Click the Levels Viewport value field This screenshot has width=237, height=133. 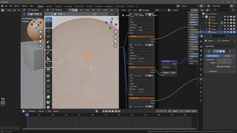click(224, 60)
